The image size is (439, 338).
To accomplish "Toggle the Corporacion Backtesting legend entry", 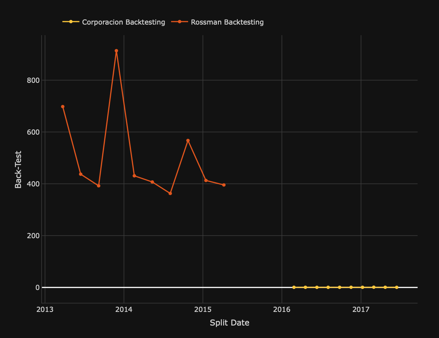I will (123, 22).
